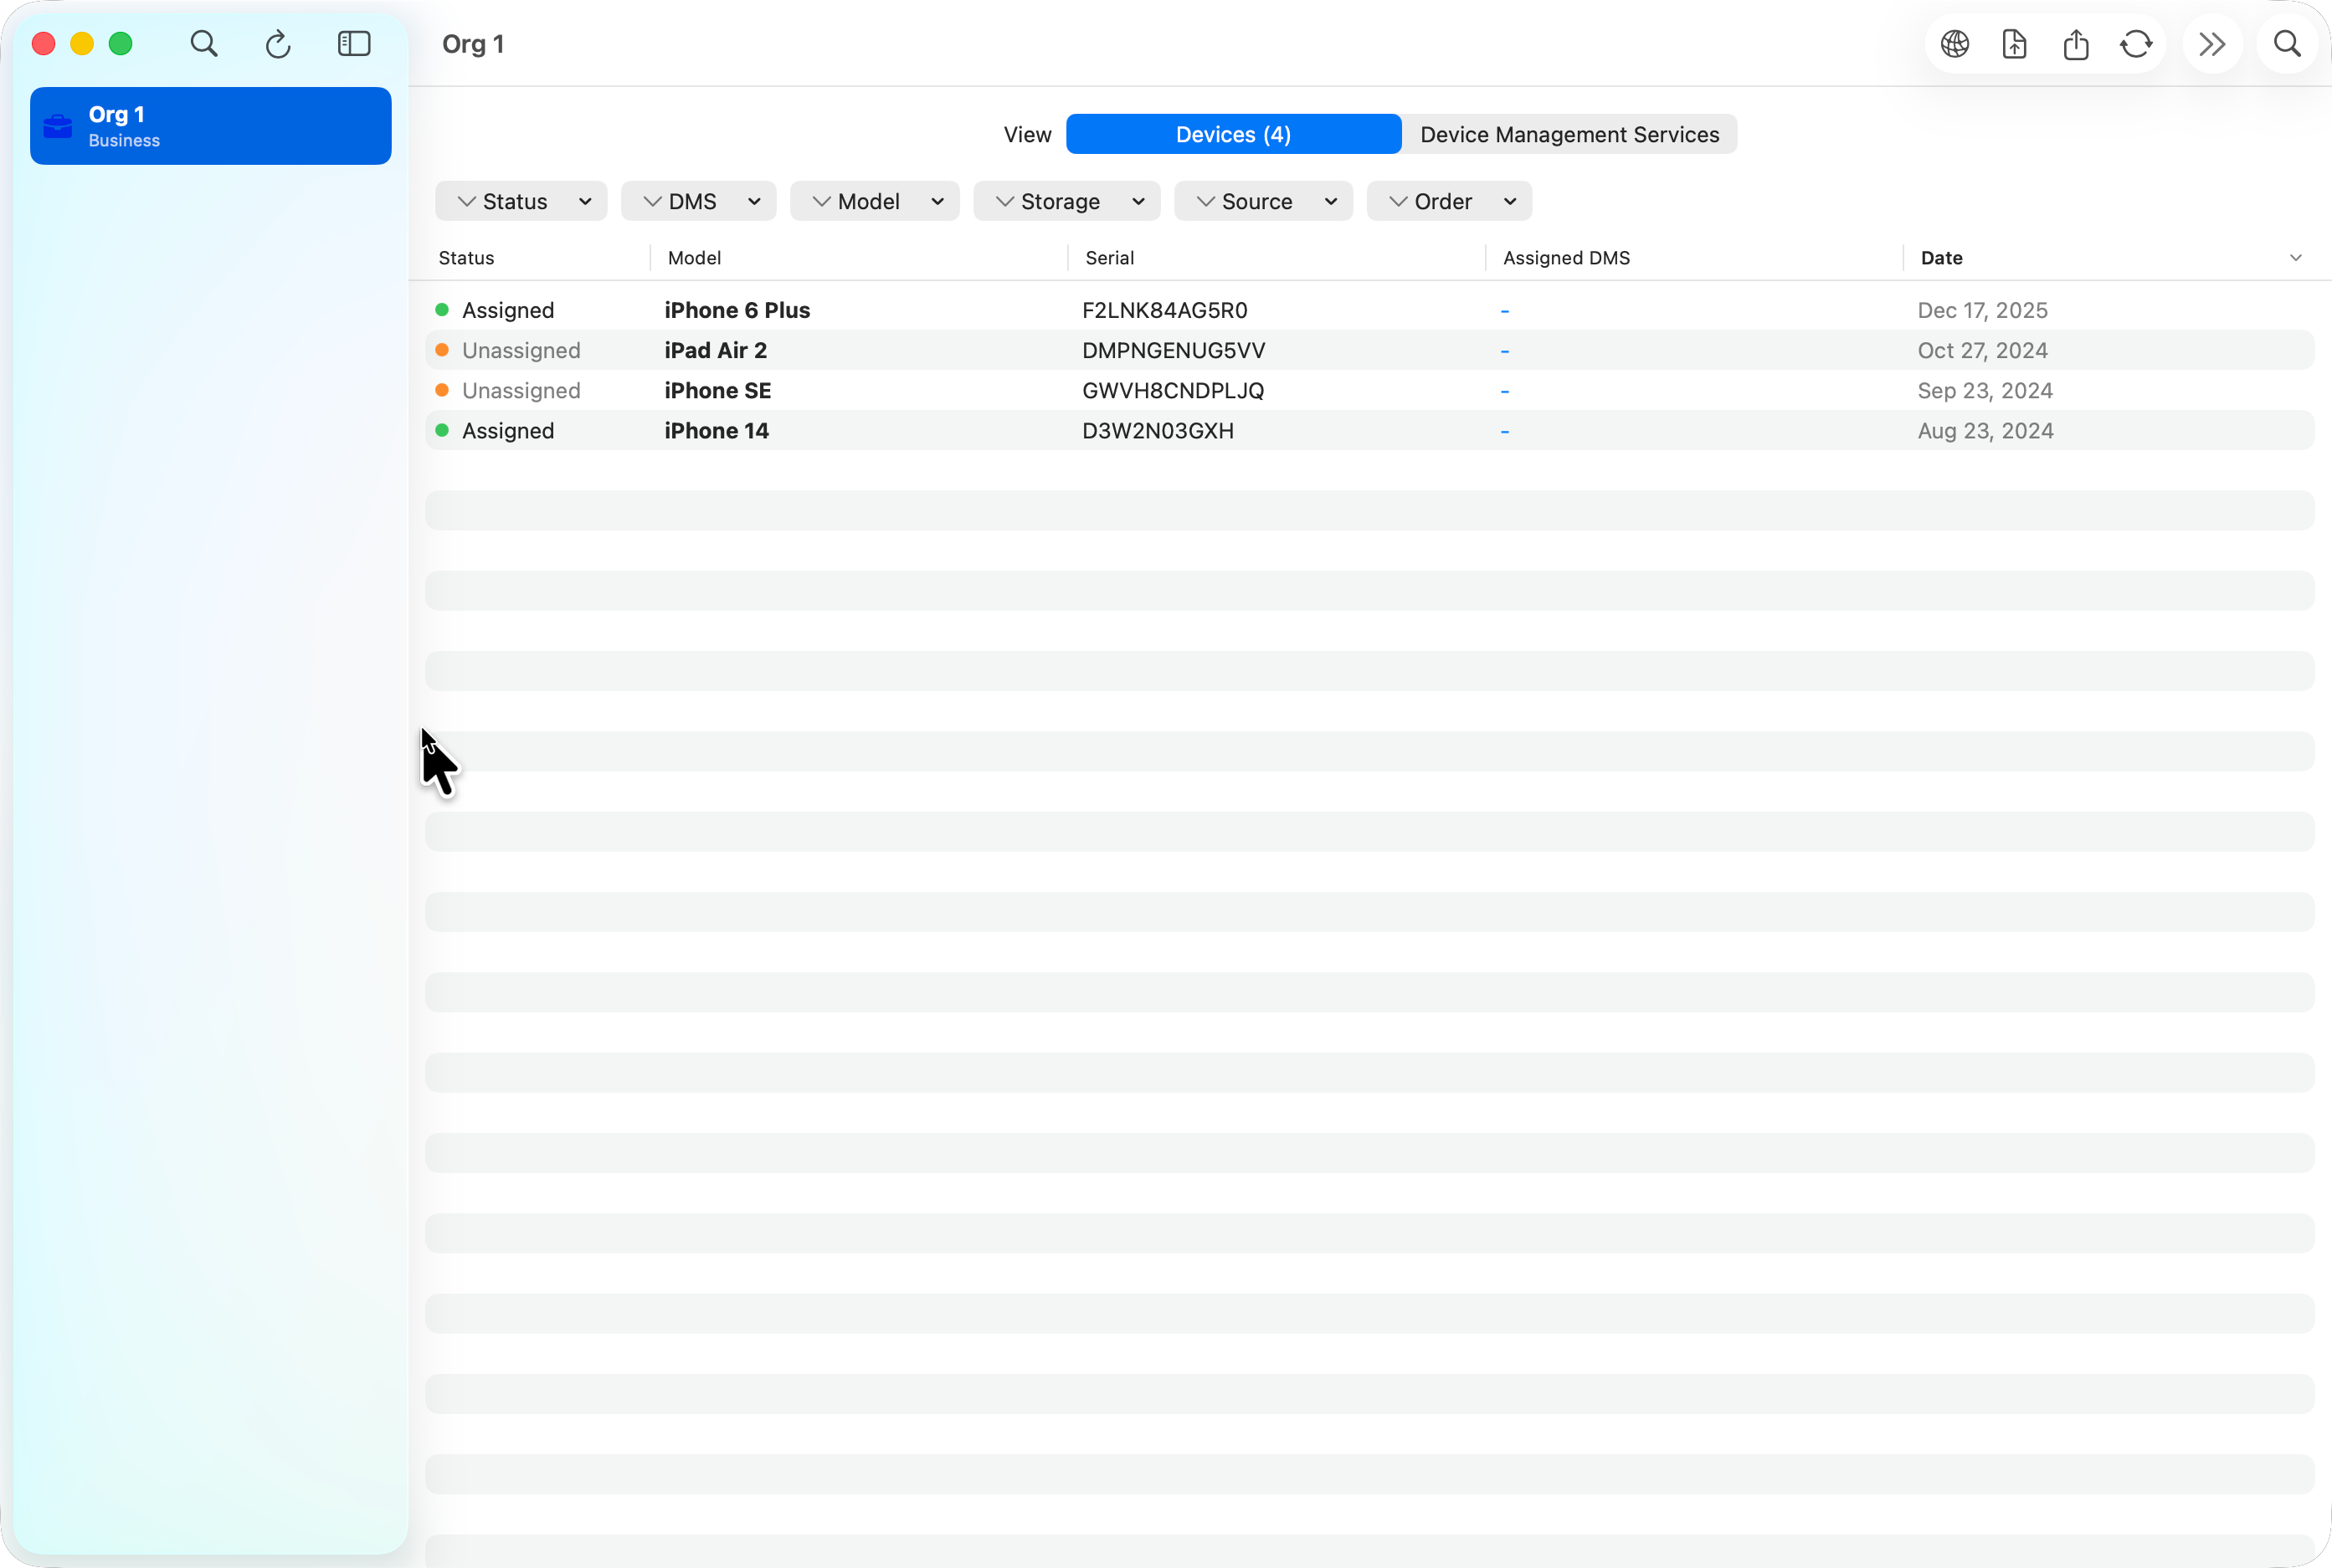The height and width of the screenshot is (1568, 2332).
Task: Click the sync icon at top right
Action: [x=2136, y=44]
